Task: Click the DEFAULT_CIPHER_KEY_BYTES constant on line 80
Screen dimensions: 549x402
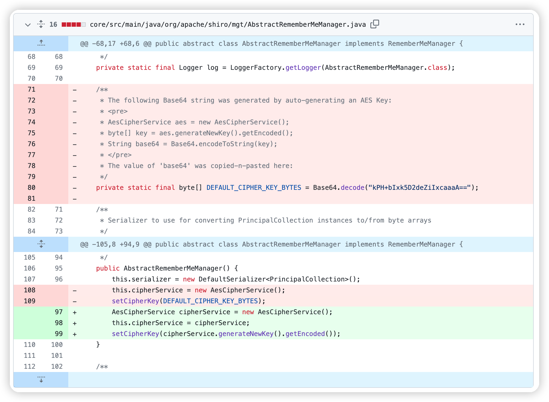Action: [253, 188]
